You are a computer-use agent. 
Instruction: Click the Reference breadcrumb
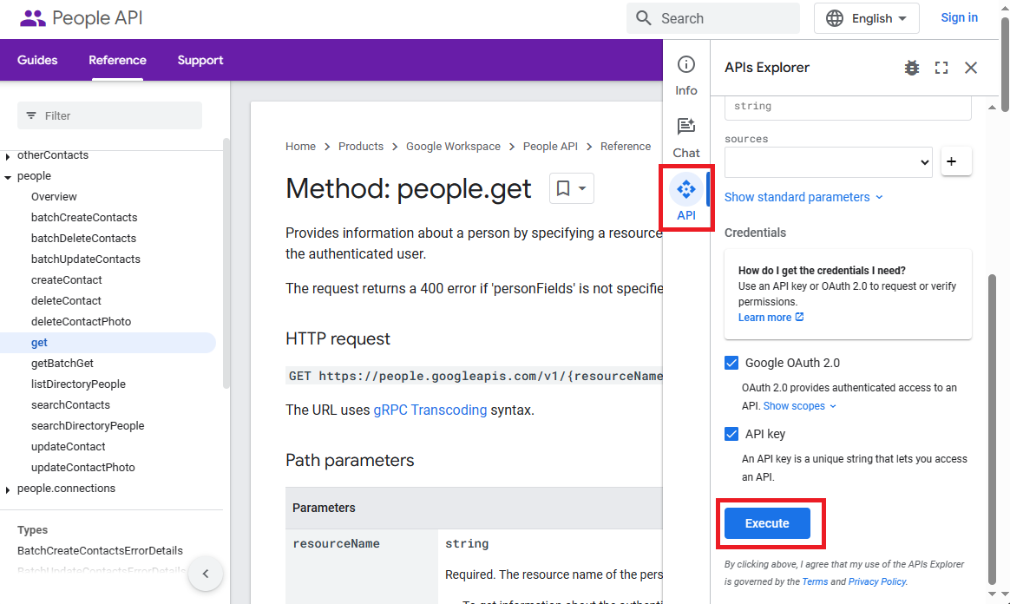(x=626, y=146)
